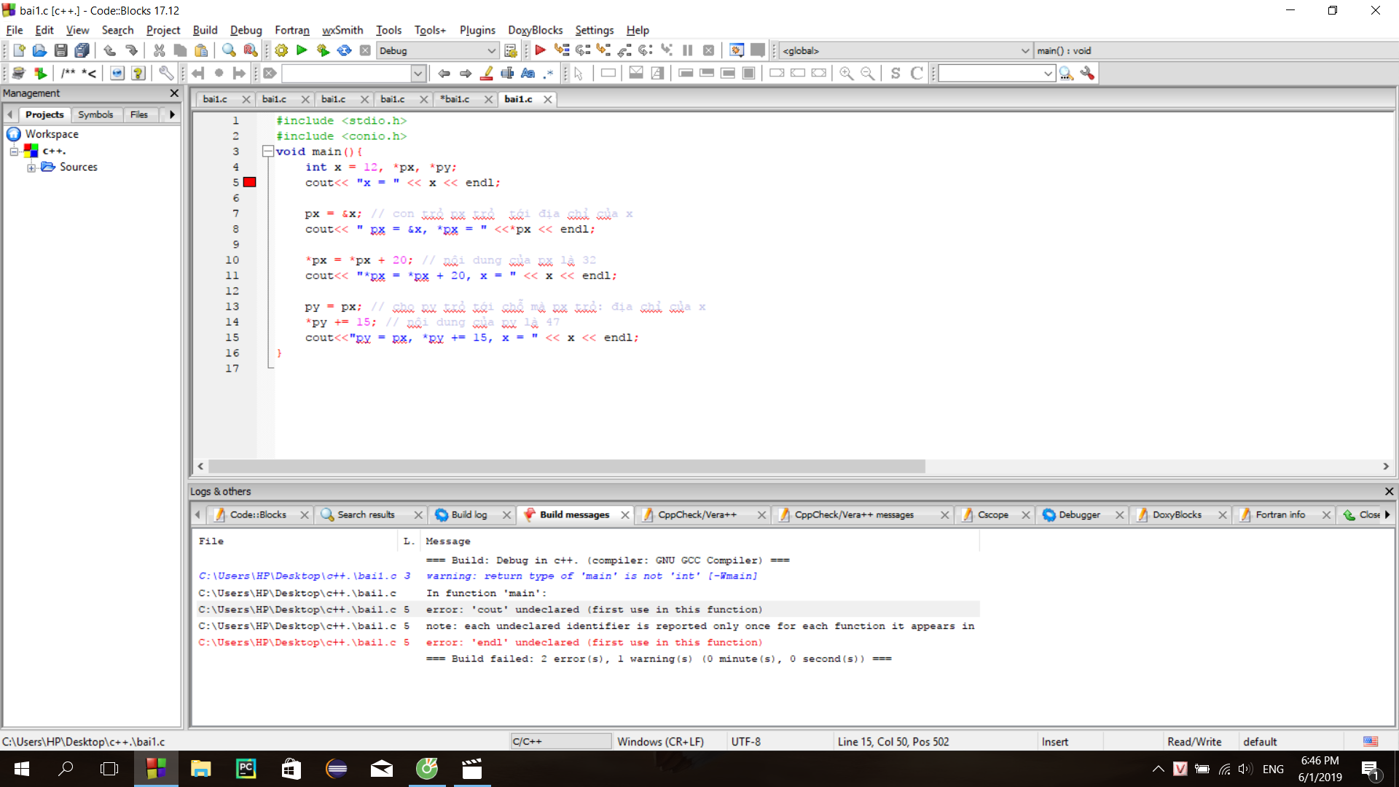Open the Debug menu

(246, 30)
